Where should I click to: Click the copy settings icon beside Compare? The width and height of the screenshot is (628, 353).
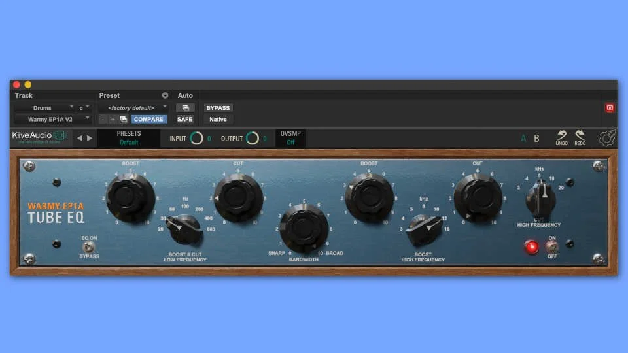pos(124,119)
